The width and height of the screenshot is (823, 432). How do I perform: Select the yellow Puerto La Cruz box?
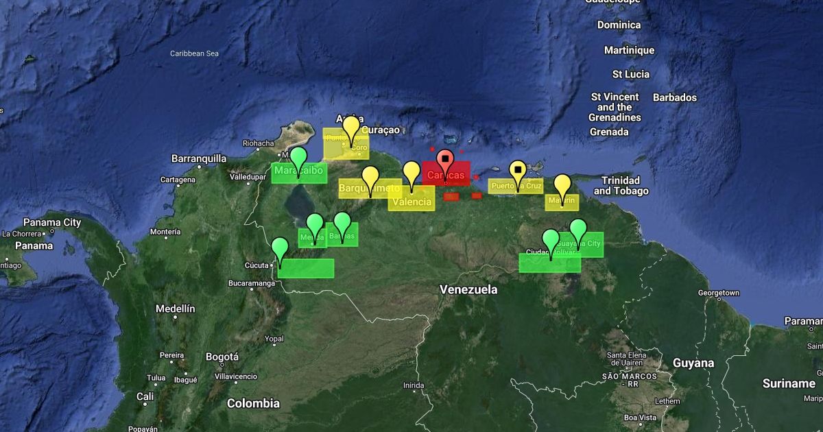point(516,186)
